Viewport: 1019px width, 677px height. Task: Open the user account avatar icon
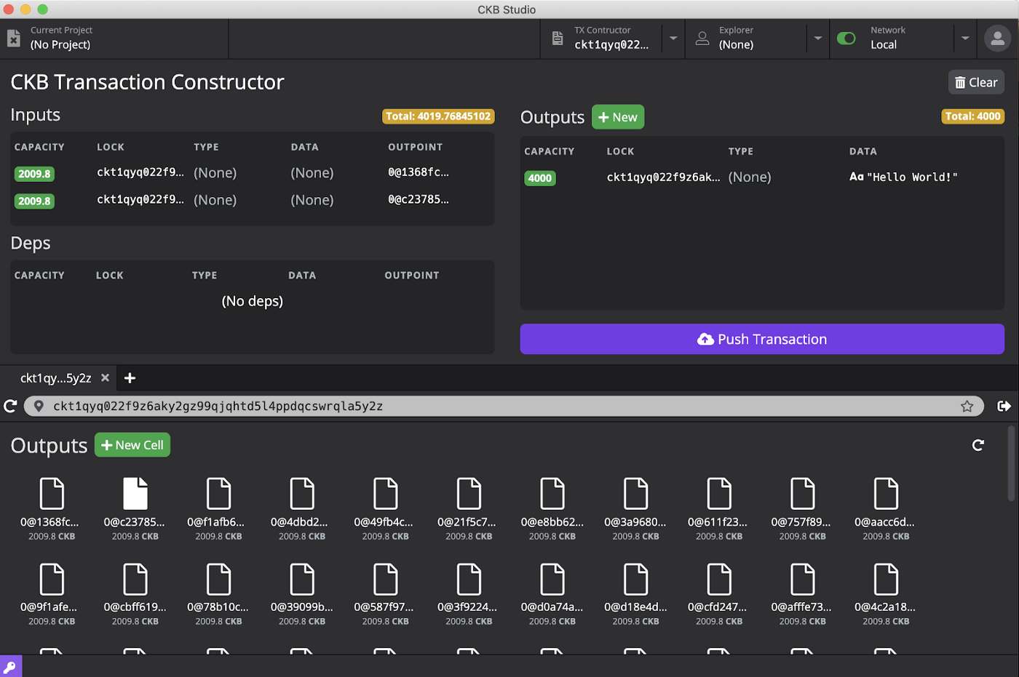point(997,38)
